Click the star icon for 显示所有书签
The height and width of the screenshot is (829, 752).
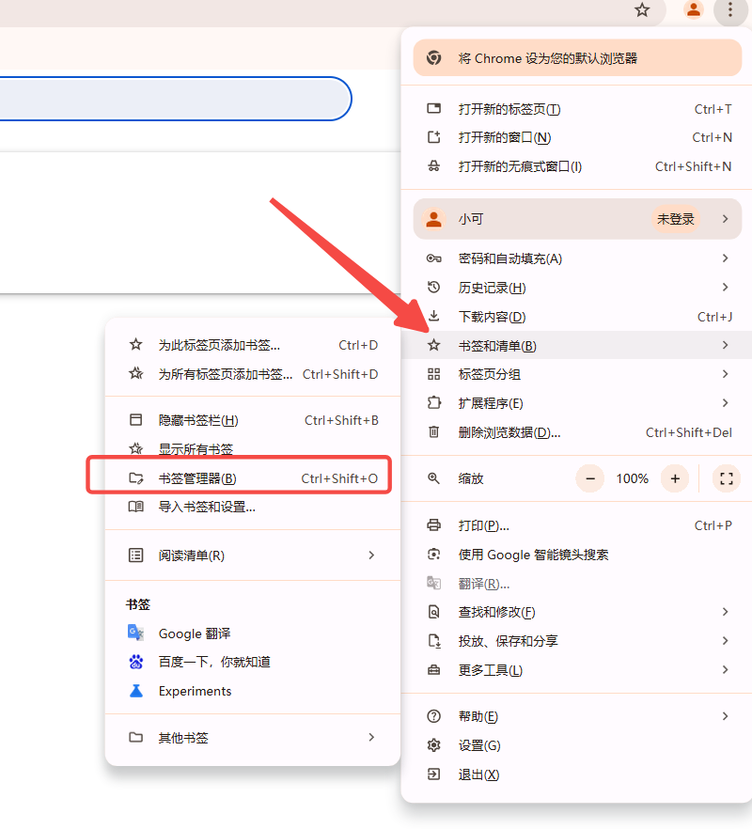136,449
